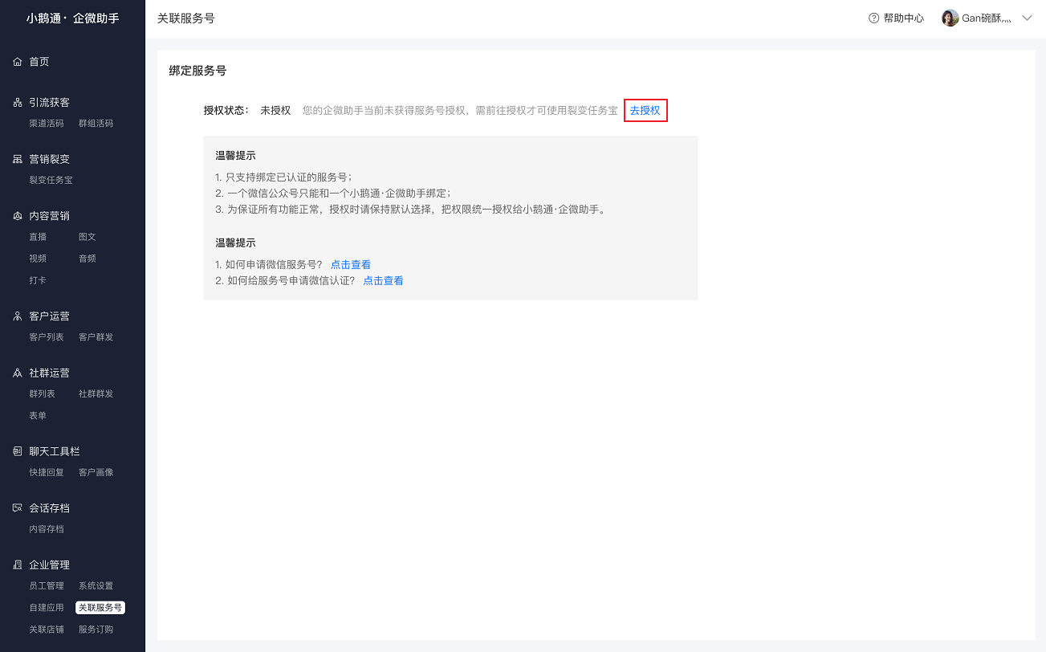The height and width of the screenshot is (652, 1046).
Task: Open 快捷回复 menu item
Action: 47,473
